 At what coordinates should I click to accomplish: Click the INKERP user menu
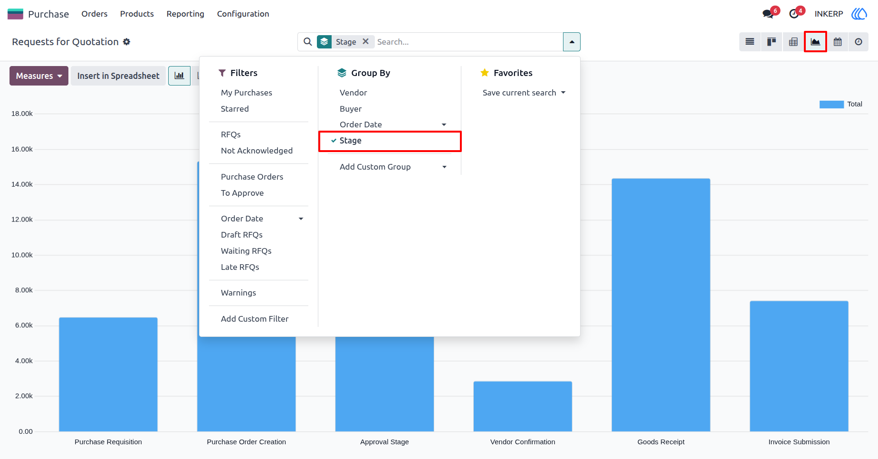[829, 14]
